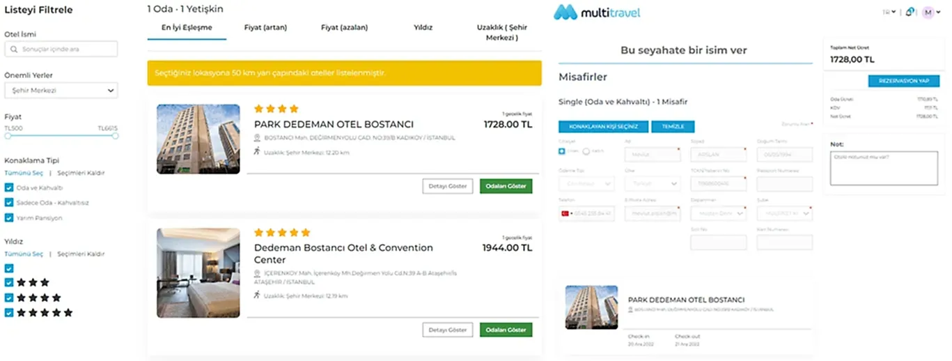Open the Önemli Yerler Şehir Merkezi dropdown
Screen dimensions: 952x361
click(x=61, y=91)
